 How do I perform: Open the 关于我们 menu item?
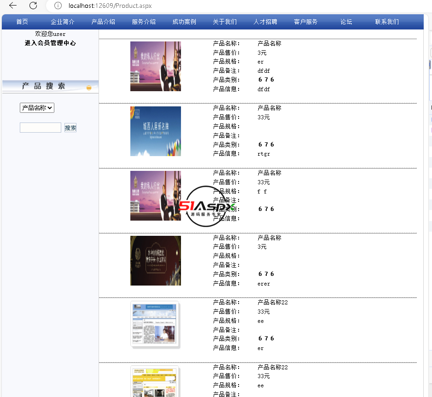225,22
